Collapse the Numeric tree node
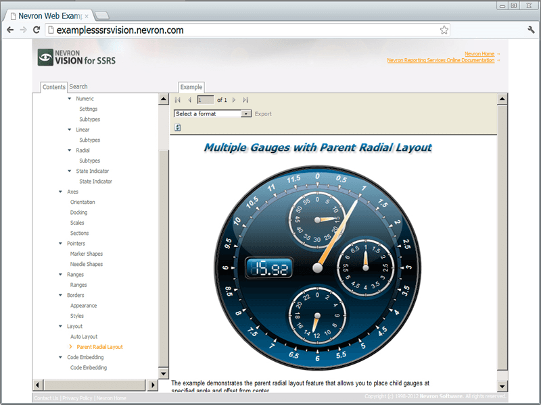Image resolution: width=541 pixels, height=405 pixels. point(70,99)
